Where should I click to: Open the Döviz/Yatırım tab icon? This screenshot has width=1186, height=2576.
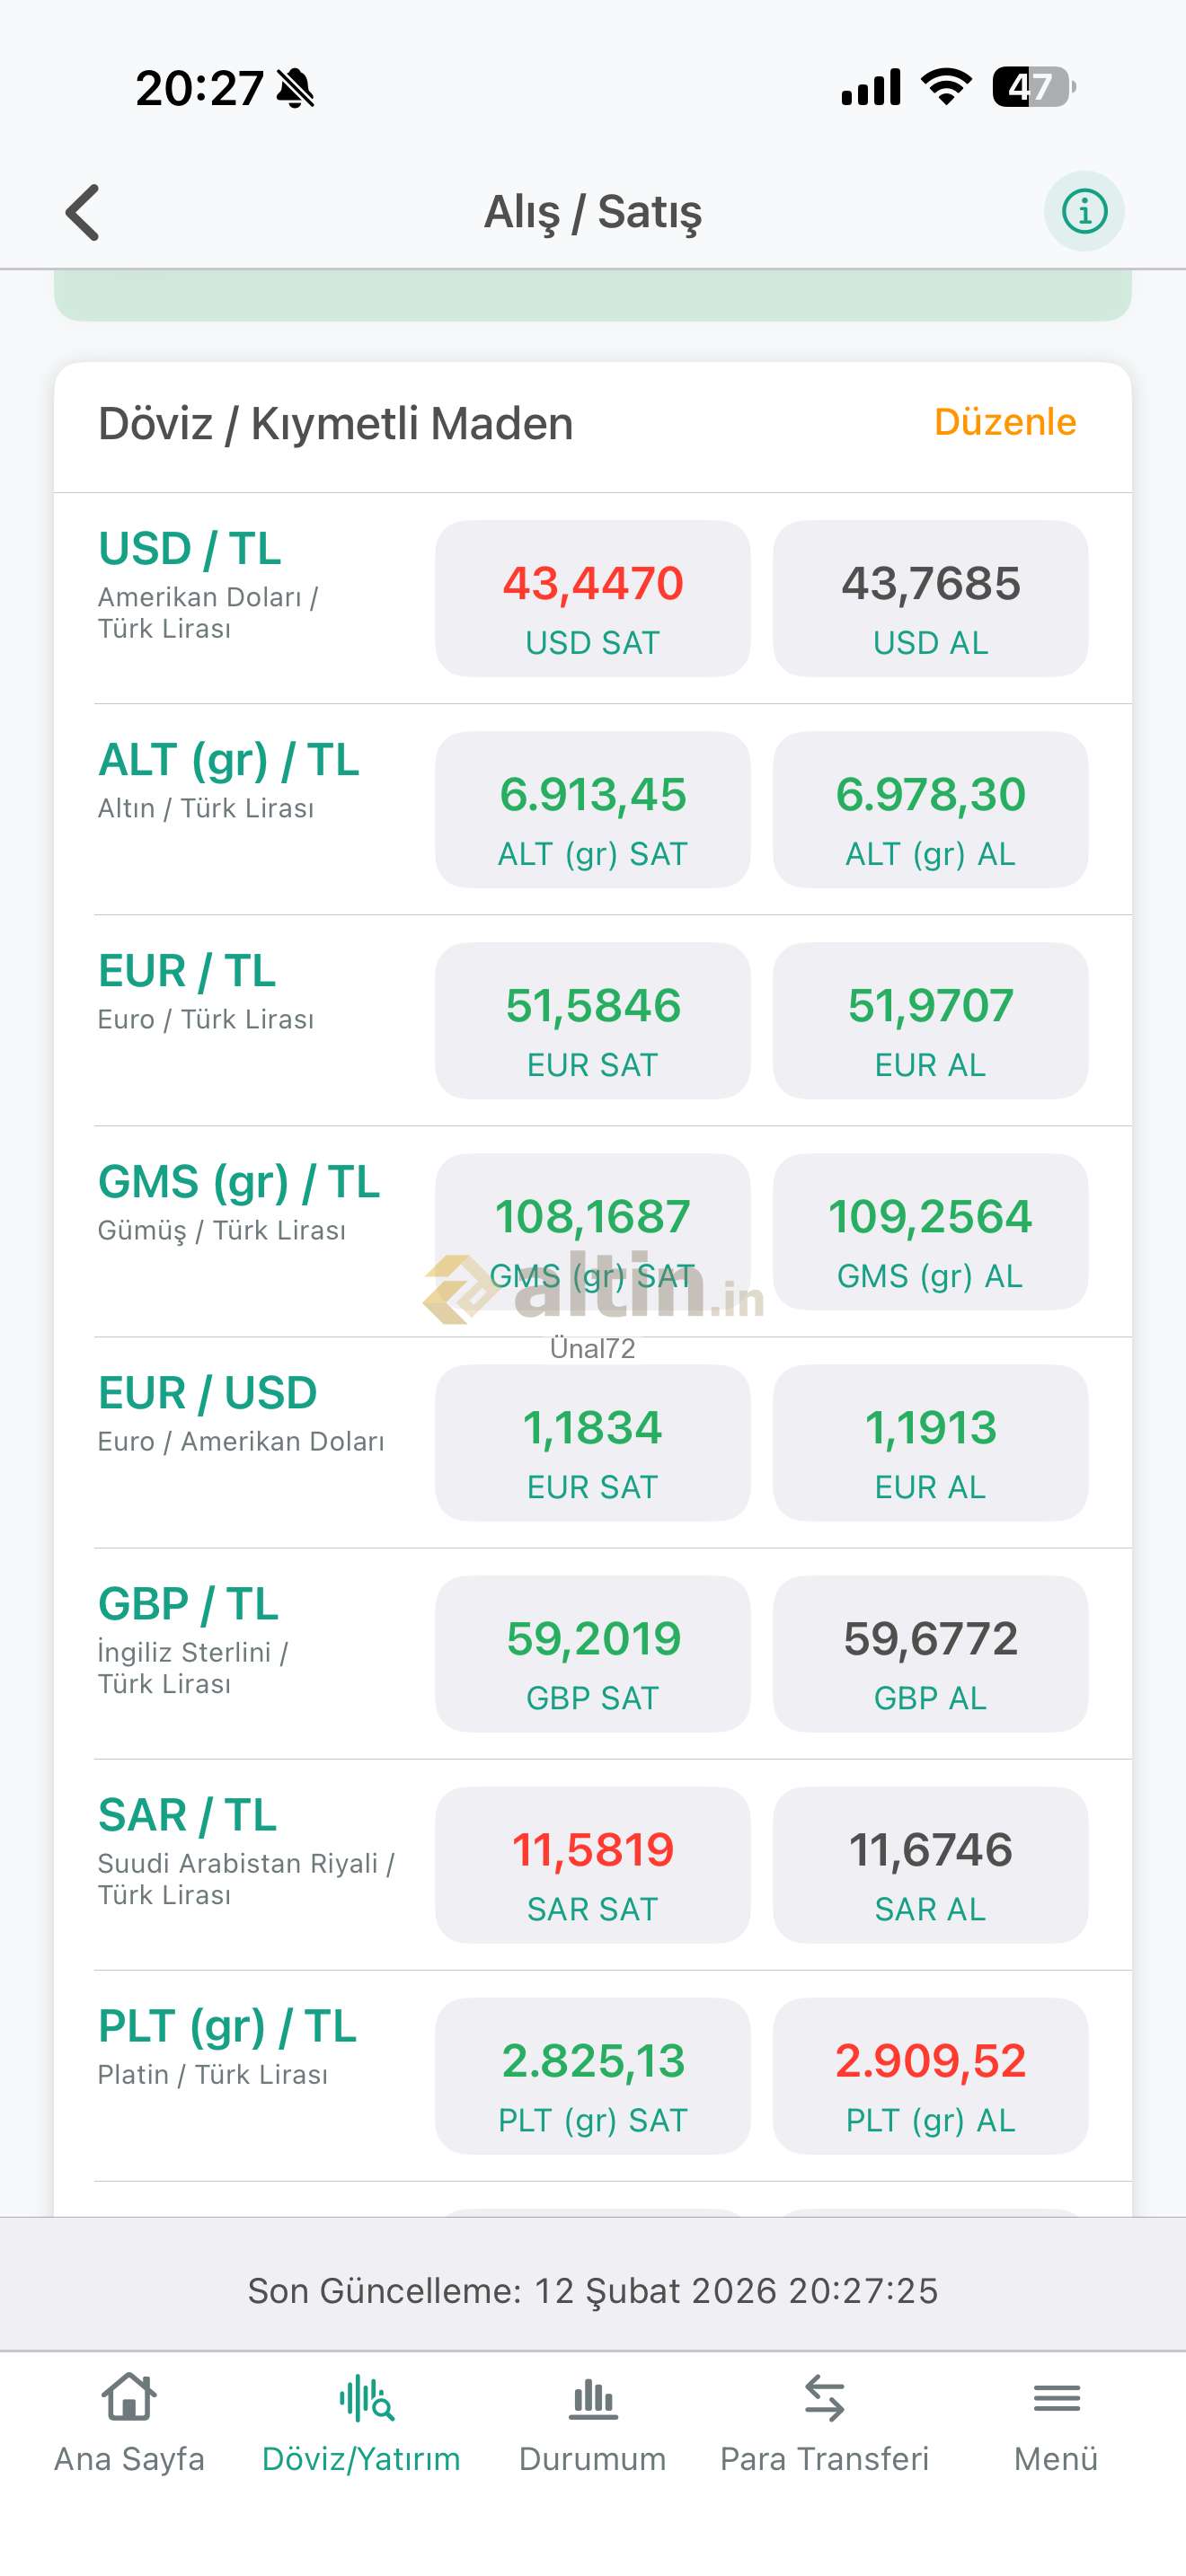click(365, 2398)
